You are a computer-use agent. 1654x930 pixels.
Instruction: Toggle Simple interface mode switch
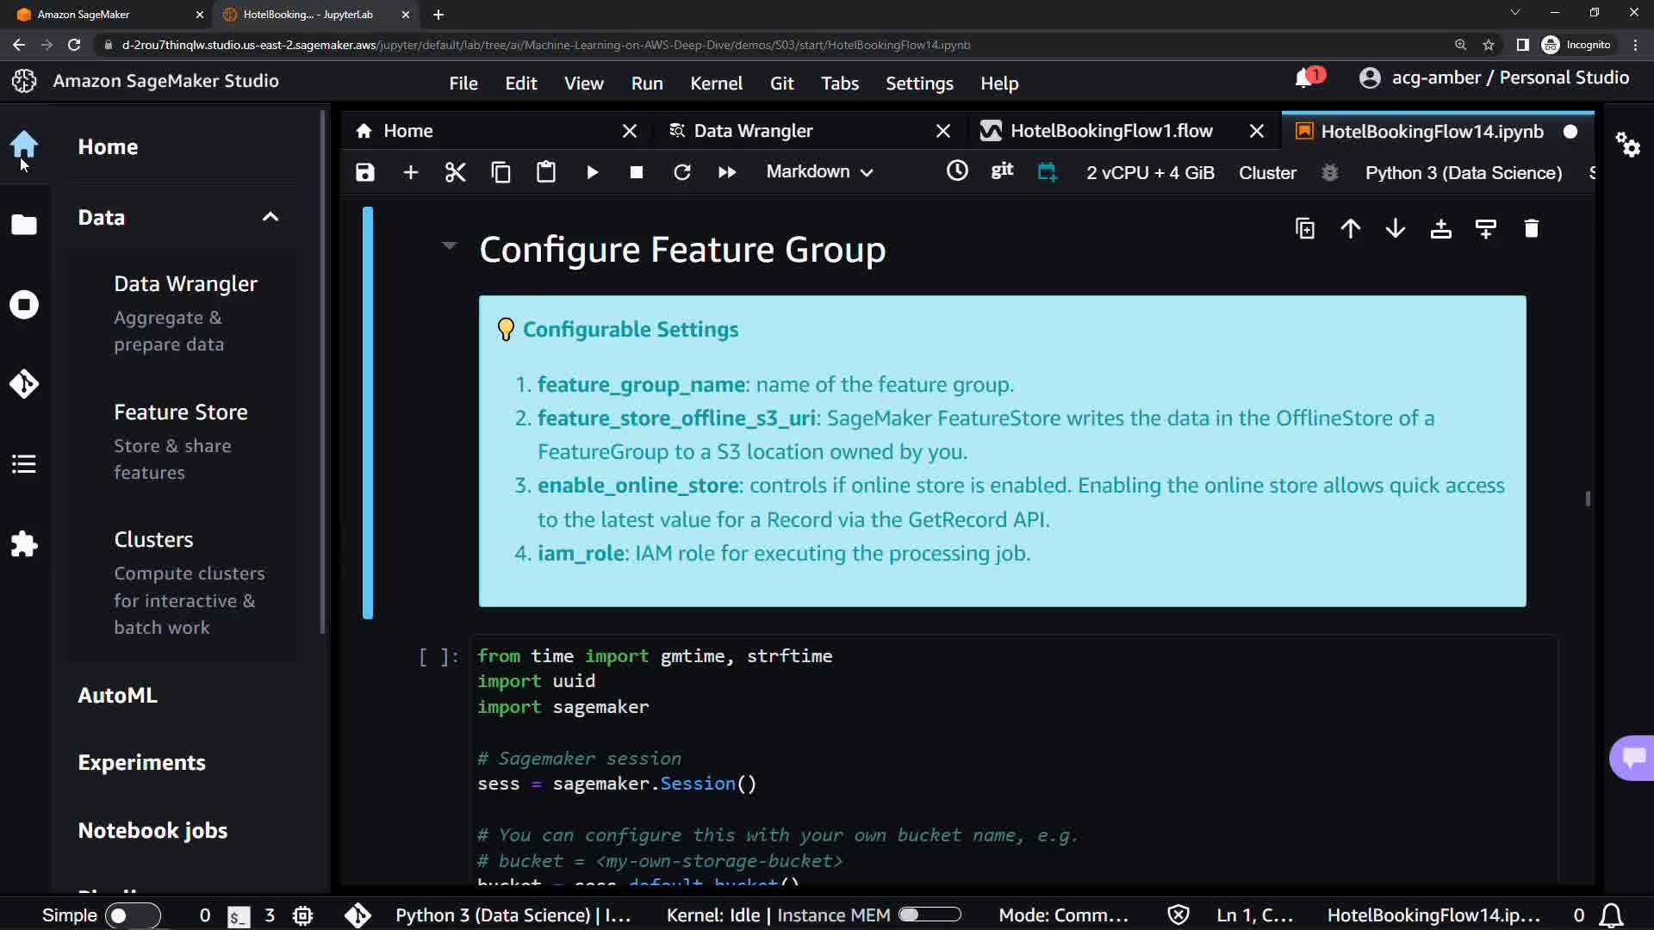tap(132, 915)
